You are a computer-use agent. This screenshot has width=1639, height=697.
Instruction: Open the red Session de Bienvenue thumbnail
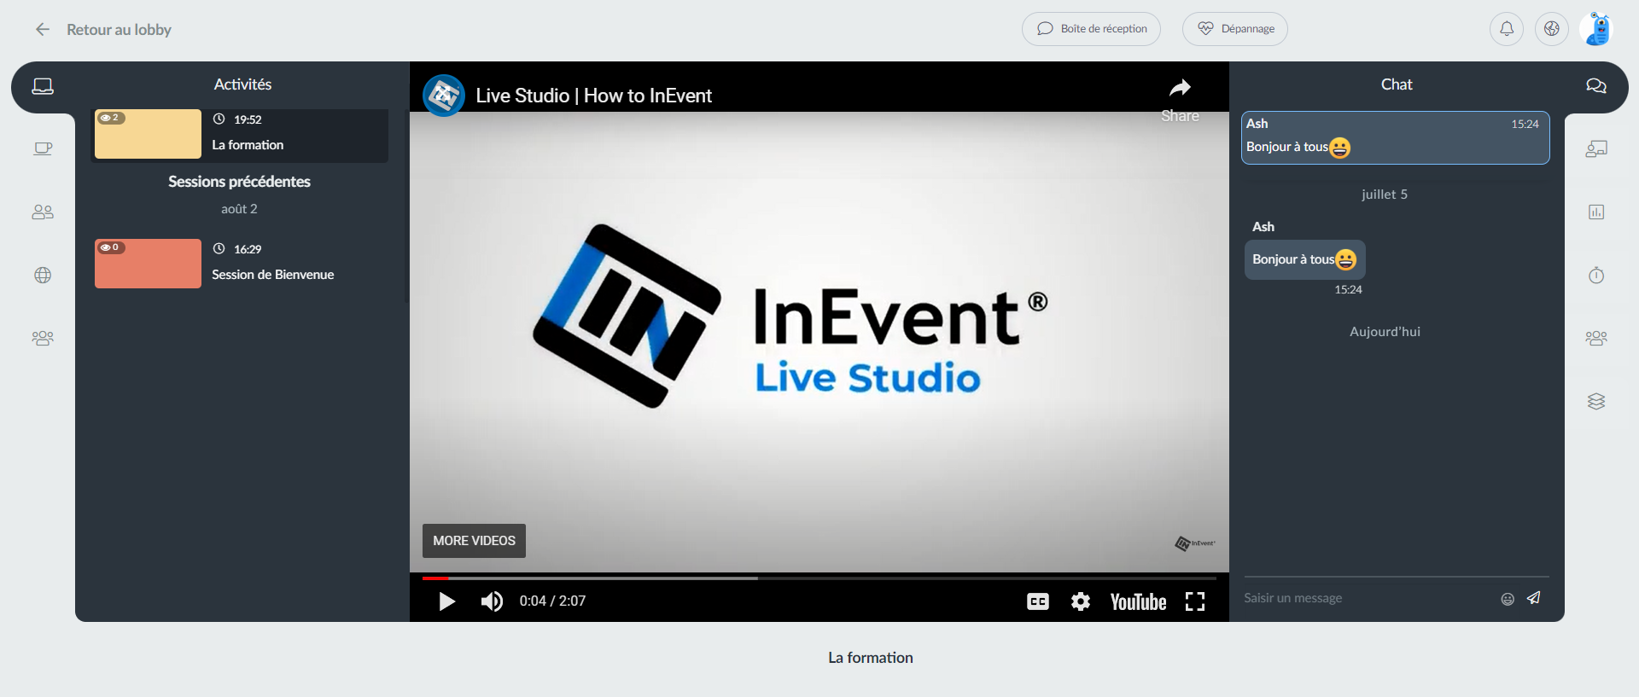pos(148,264)
